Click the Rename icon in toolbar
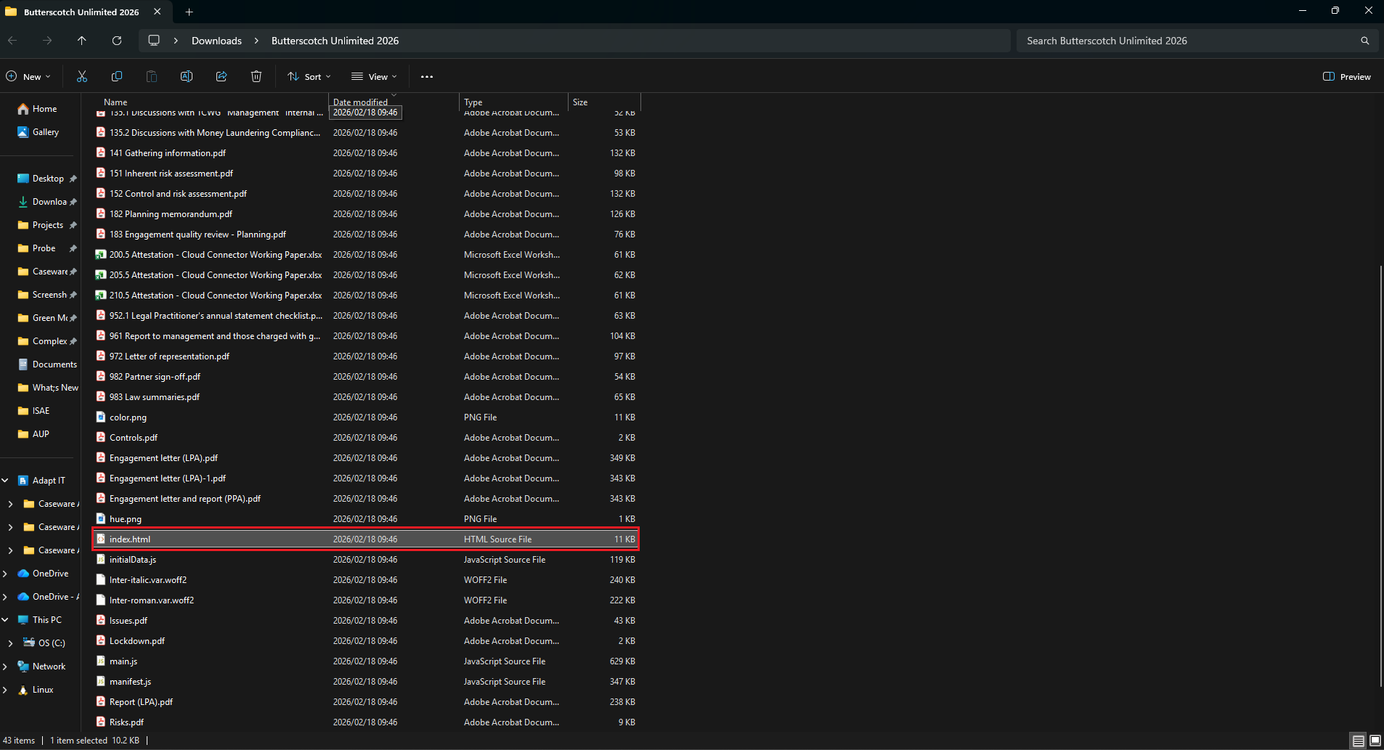The width and height of the screenshot is (1384, 750). (187, 76)
